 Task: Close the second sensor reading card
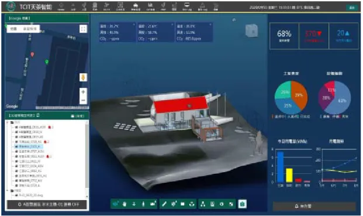click(172, 25)
